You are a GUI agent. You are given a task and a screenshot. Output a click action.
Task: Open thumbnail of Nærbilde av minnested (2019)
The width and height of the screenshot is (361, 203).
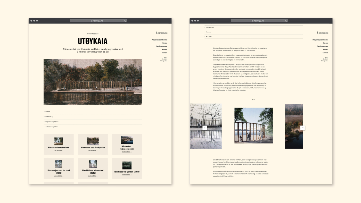[x=93, y=164]
